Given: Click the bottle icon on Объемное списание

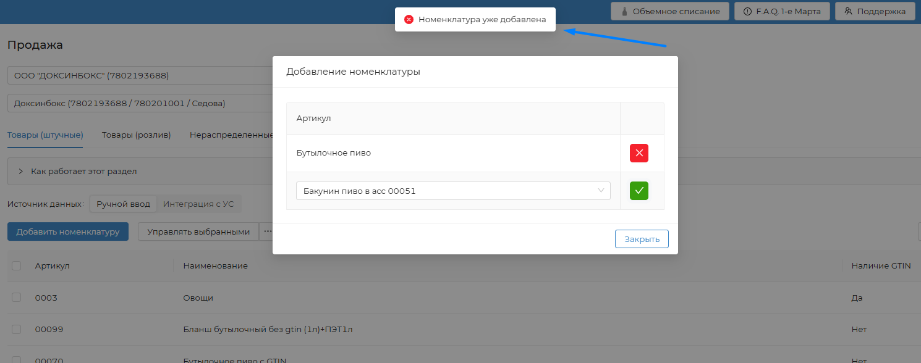Looking at the screenshot, I should pyautogui.click(x=625, y=11).
